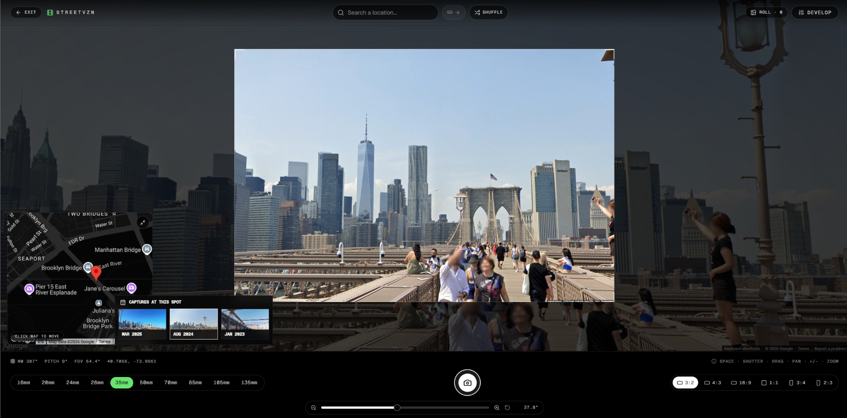
Task: Select the 135mm focal length
Action: pos(249,383)
